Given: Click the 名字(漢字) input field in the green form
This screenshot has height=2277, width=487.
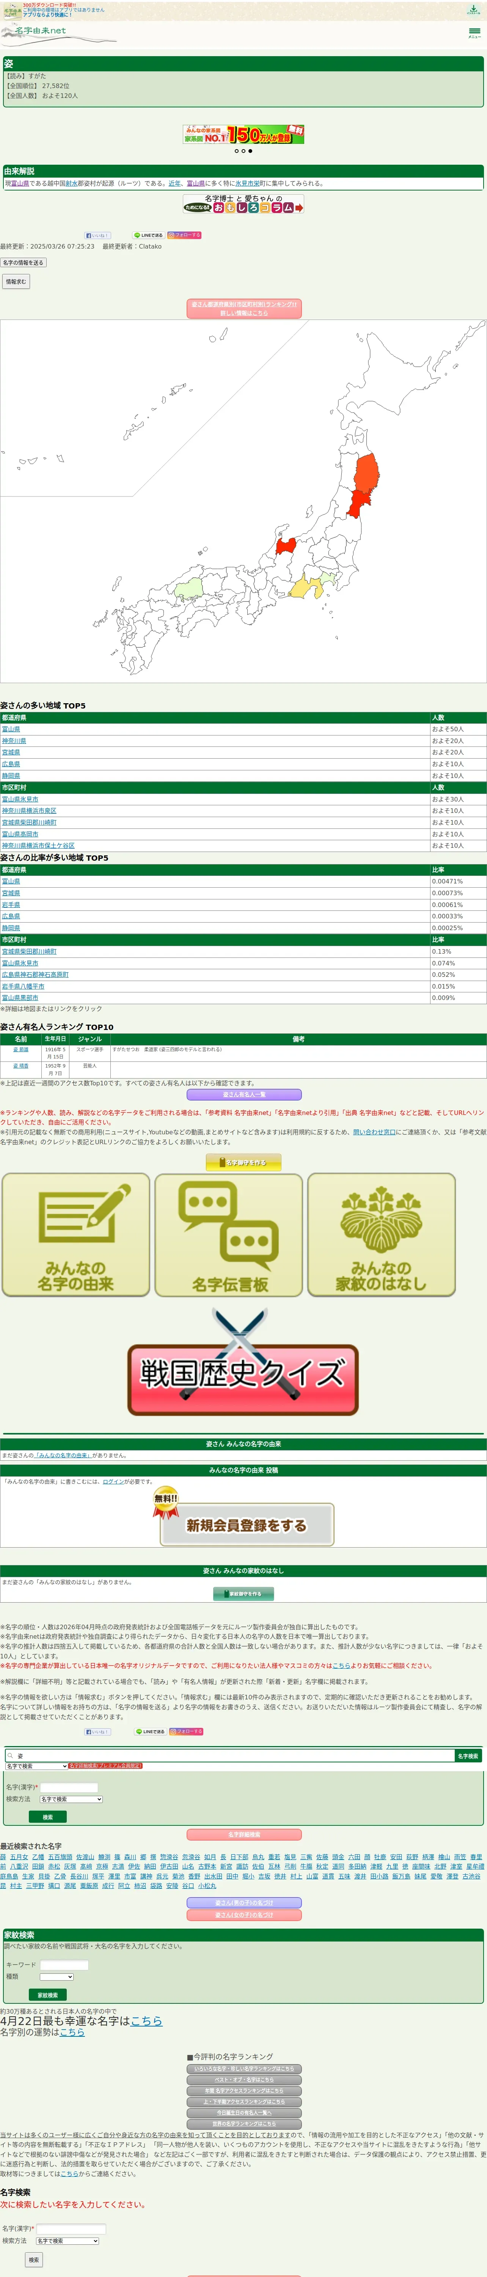Looking at the screenshot, I should 69,1787.
